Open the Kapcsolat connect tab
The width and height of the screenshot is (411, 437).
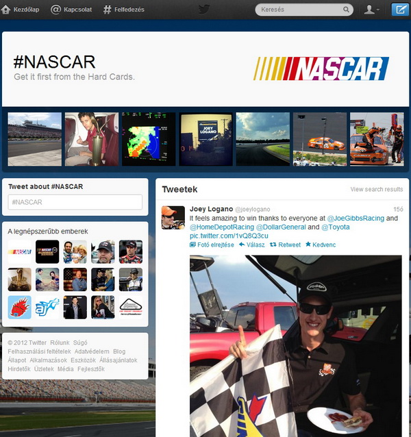click(71, 10)
